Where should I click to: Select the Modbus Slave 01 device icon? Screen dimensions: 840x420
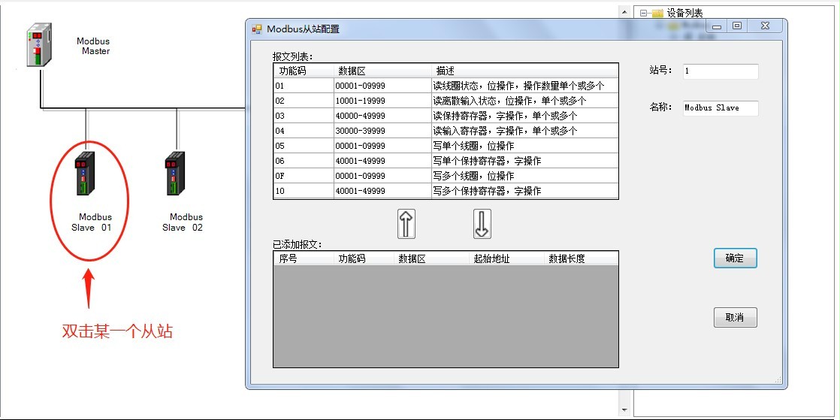point(83,174)
